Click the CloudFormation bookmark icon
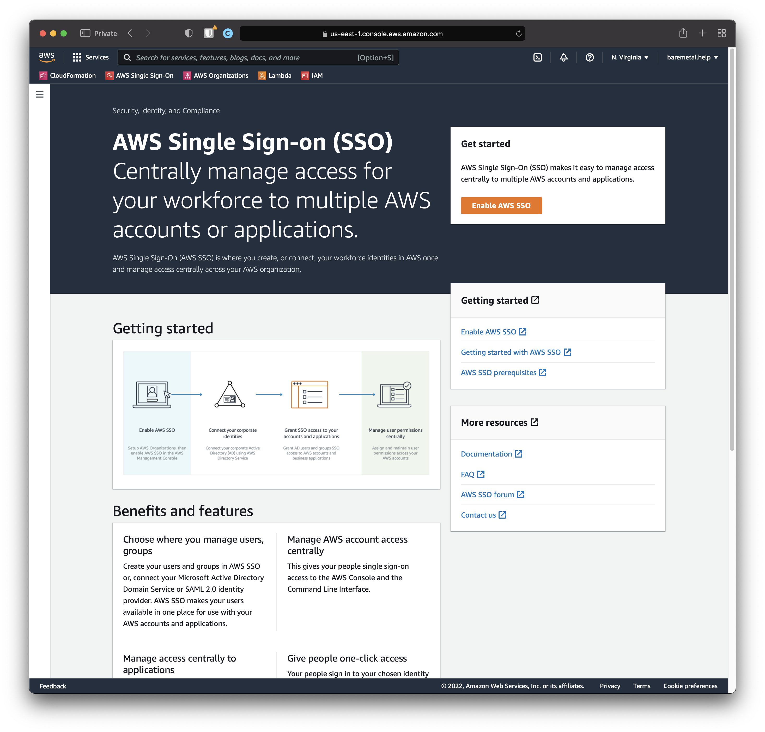 click(44, 76)
